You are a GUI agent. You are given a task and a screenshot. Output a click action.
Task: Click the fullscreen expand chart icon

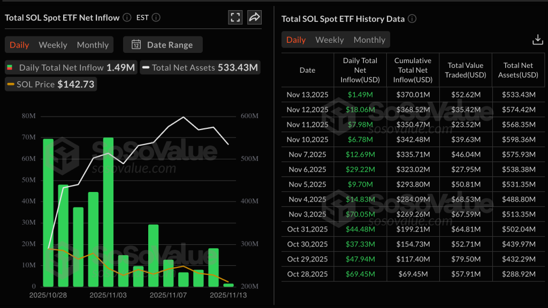(x=235, y=17)
